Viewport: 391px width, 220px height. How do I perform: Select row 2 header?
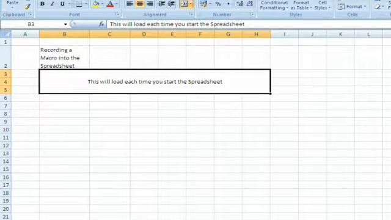pos(5,57)
